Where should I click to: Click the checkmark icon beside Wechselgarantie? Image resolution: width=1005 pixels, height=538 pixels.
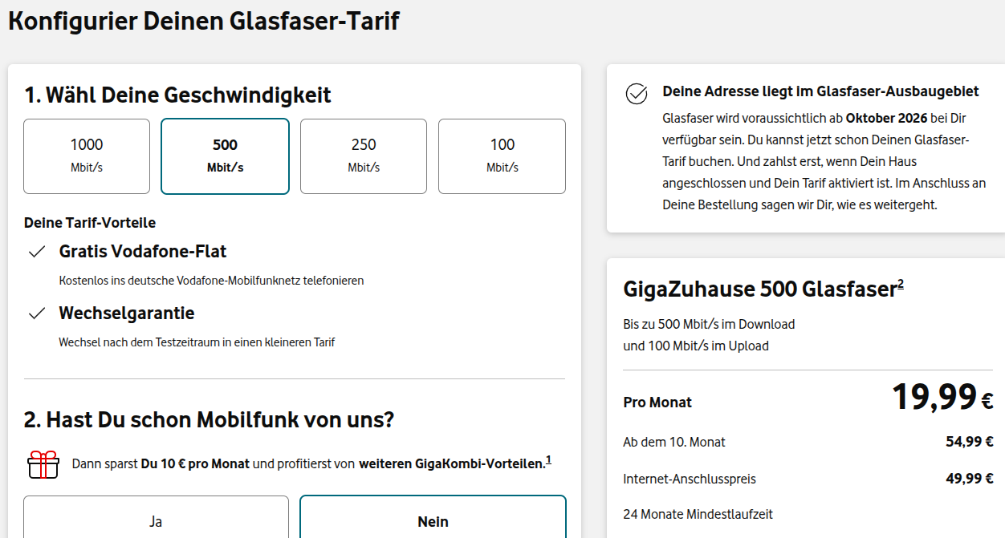pos(37,313)
